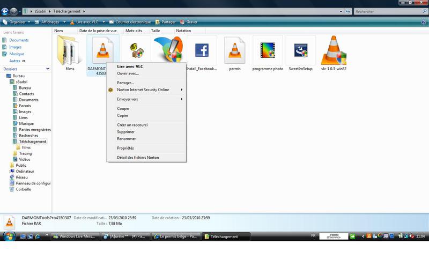
Task: Click the Windows Start orb
Action: click(9, 236)
